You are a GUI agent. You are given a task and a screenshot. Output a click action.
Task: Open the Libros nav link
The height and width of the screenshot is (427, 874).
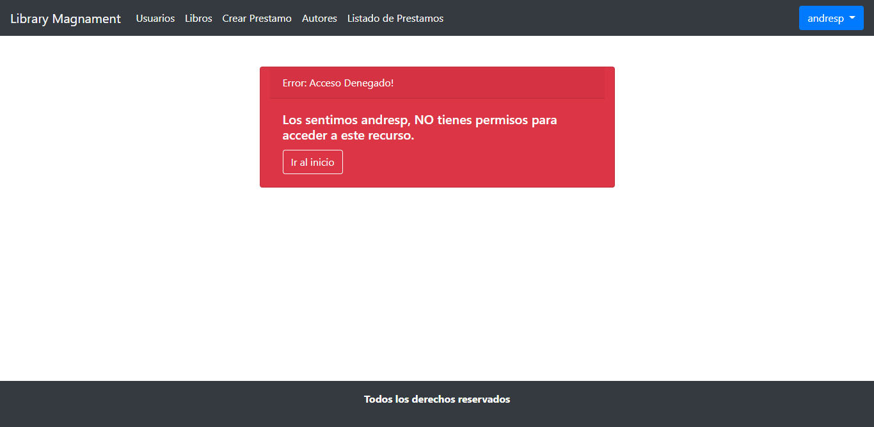point(198,19)
